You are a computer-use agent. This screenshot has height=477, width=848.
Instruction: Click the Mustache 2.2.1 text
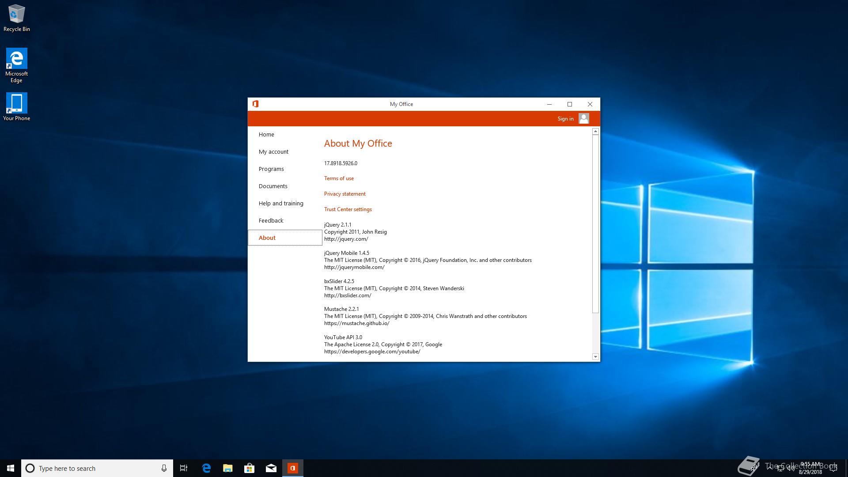point(341,309)
